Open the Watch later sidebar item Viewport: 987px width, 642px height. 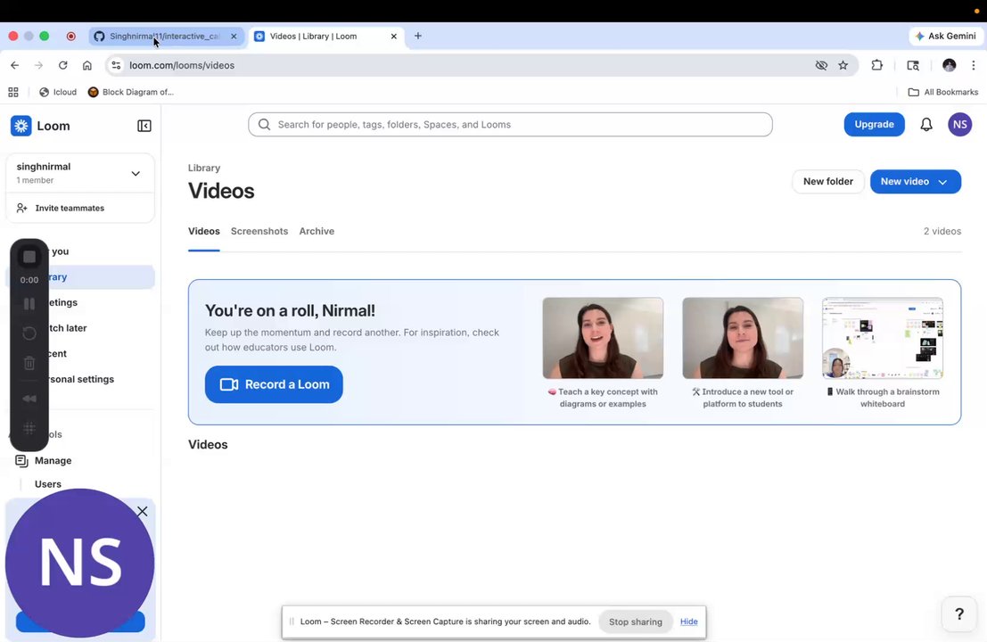[x=68, y=328]
